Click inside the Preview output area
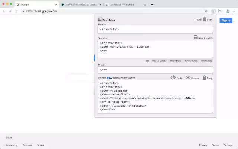Image resolution: width=238 pixels, height=149 pixels. click(x=155, y=97)
